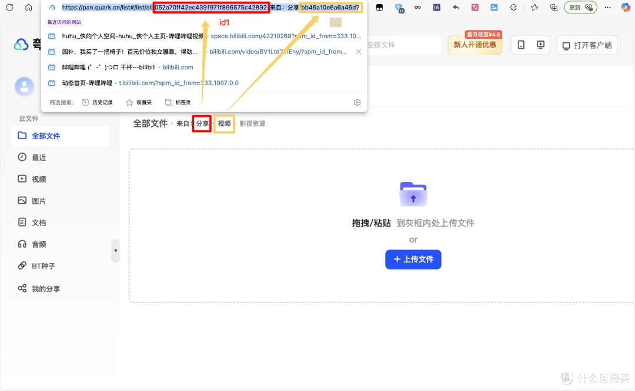
Task: Go to 全部文件 in the breadcrumb
Action: (151, 123)
